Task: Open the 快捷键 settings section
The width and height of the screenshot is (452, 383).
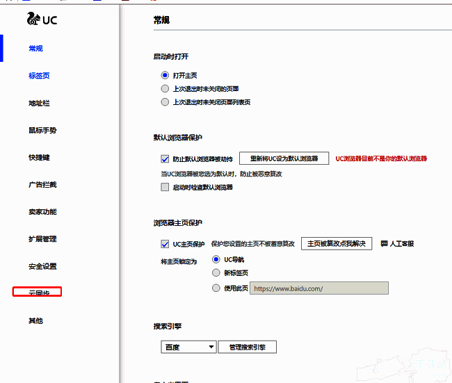Action: [x=39, y=157]
